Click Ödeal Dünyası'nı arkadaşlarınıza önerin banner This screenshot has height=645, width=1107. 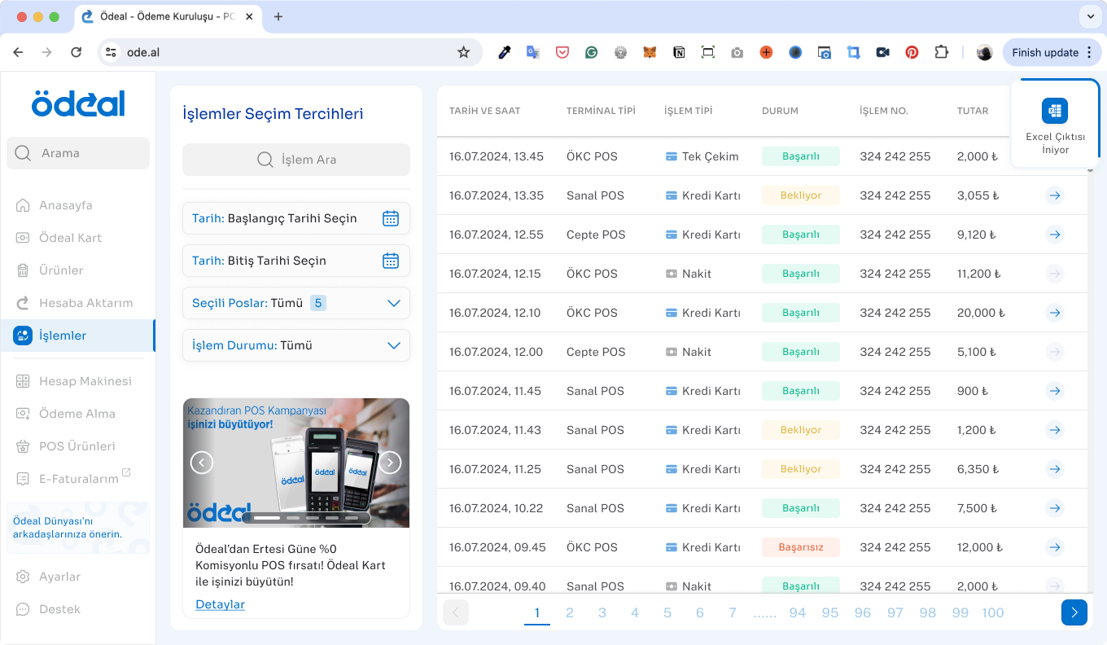pos(78,528)
